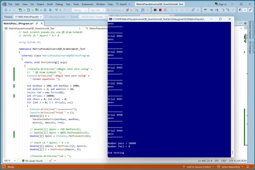Stop debugging with the red square
The image size is (255, 170).
[161, 10]
